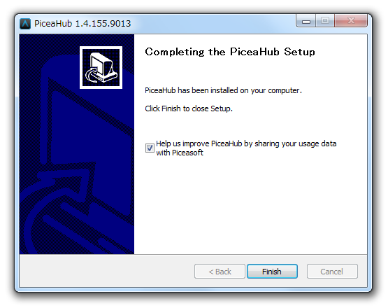Click the "PiceaHub 1.4.155.9013" window title
This screenshot has width=388, height=308.
click(x=82, y=24)
